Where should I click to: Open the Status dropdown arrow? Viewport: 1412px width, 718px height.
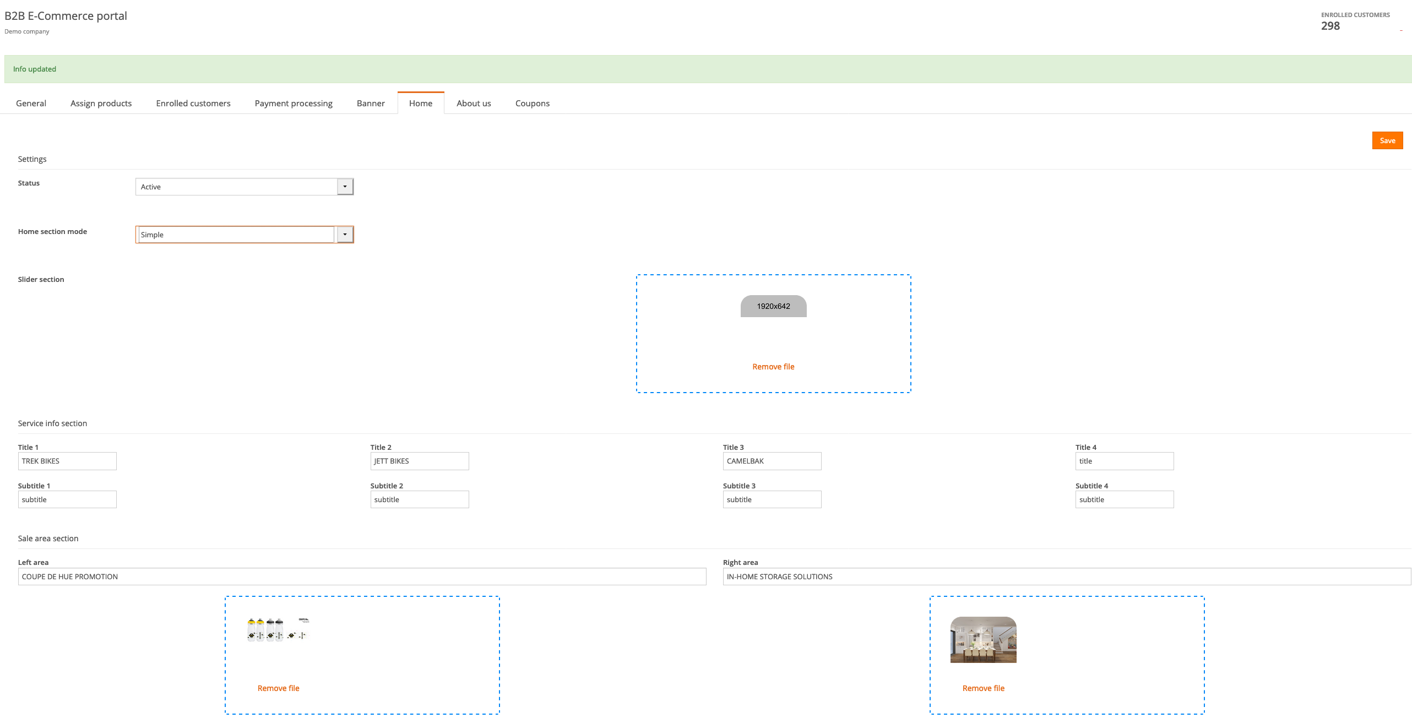pyautogui.click(x=345, y=187)
